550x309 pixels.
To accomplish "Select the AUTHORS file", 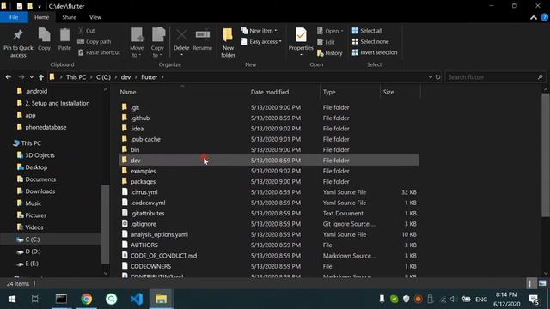I will pos(268,245).
